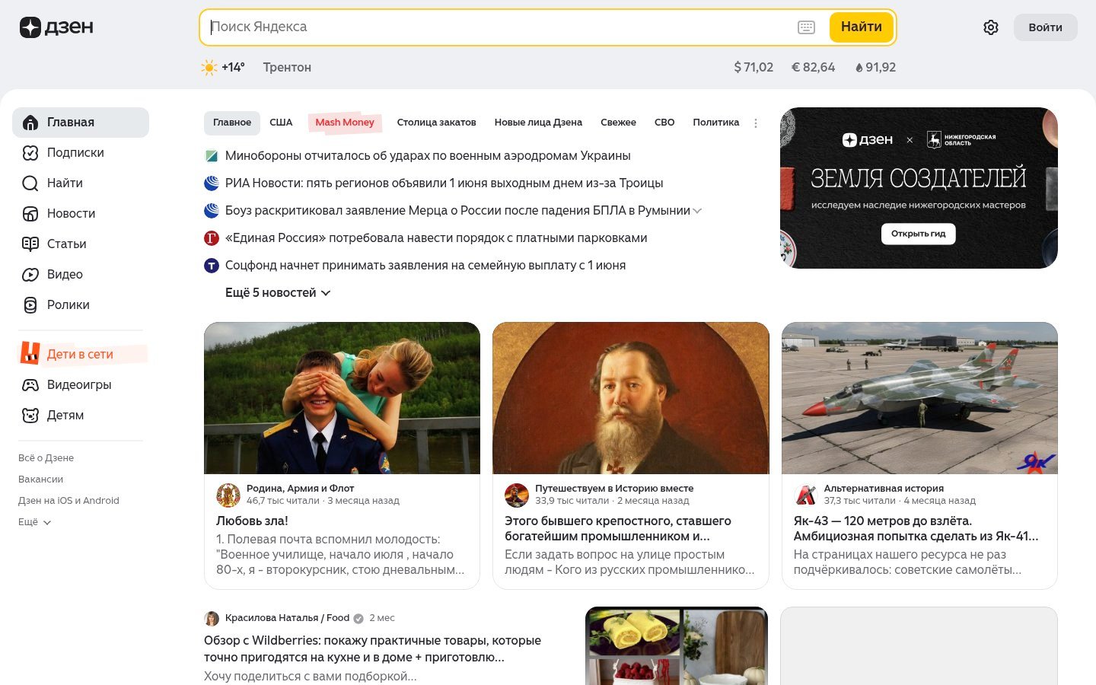Open Дзен на iOS и Android link
The height and width of the screenshot is (685, 1096).
click(x=68, y=501)
